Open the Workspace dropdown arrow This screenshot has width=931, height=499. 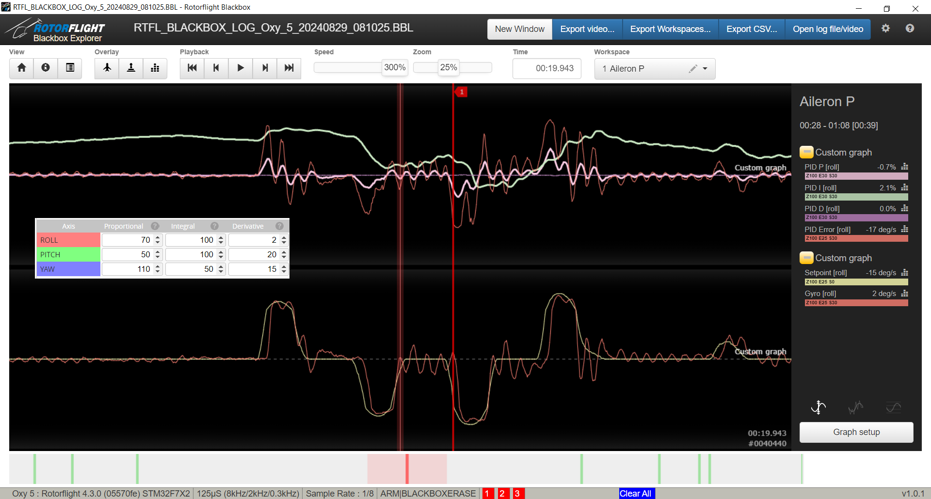705,69
